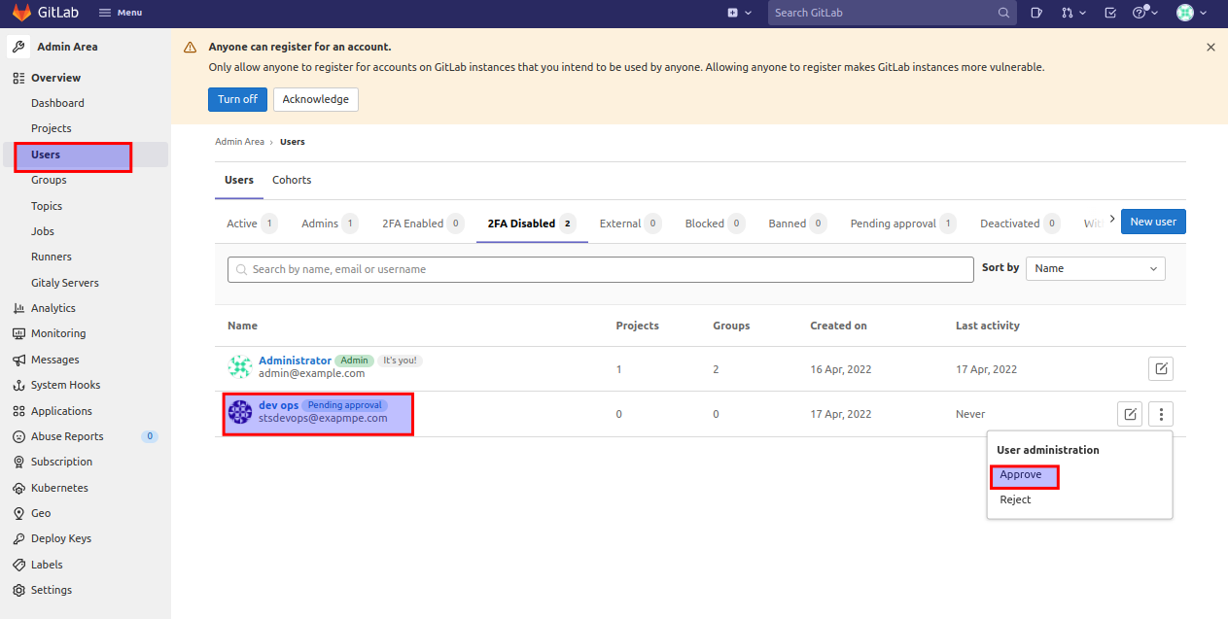
Task: Click the Applications grid icon
Action: 18,411
